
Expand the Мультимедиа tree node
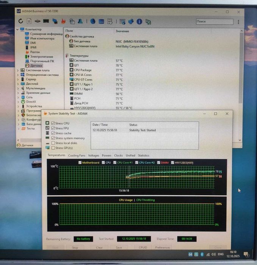click(18, 88)
